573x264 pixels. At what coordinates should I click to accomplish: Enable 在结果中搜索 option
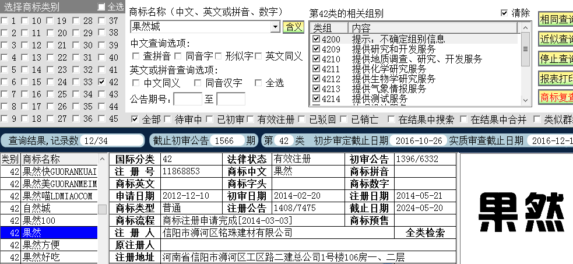click(x=391, y=119)
